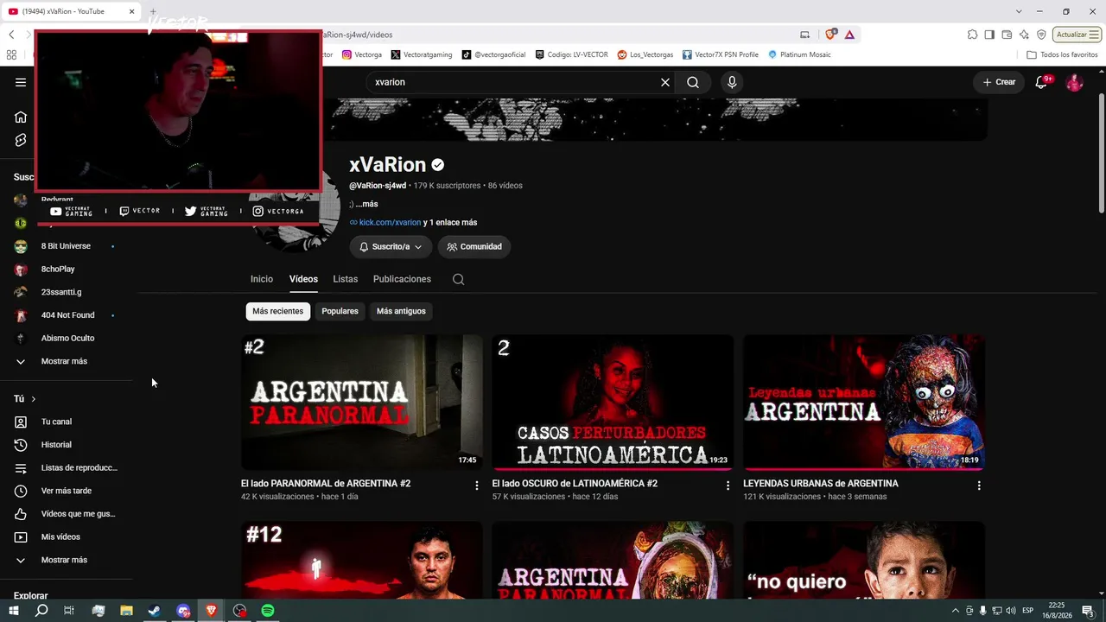
Task: Open the YouTube guide hamburger menu
Action: (21, 82)
